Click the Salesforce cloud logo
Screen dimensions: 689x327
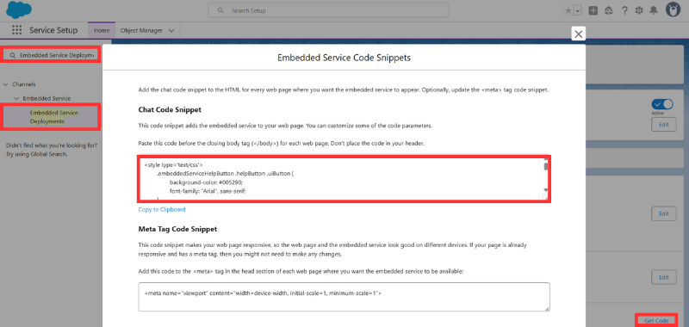[19, 9]
